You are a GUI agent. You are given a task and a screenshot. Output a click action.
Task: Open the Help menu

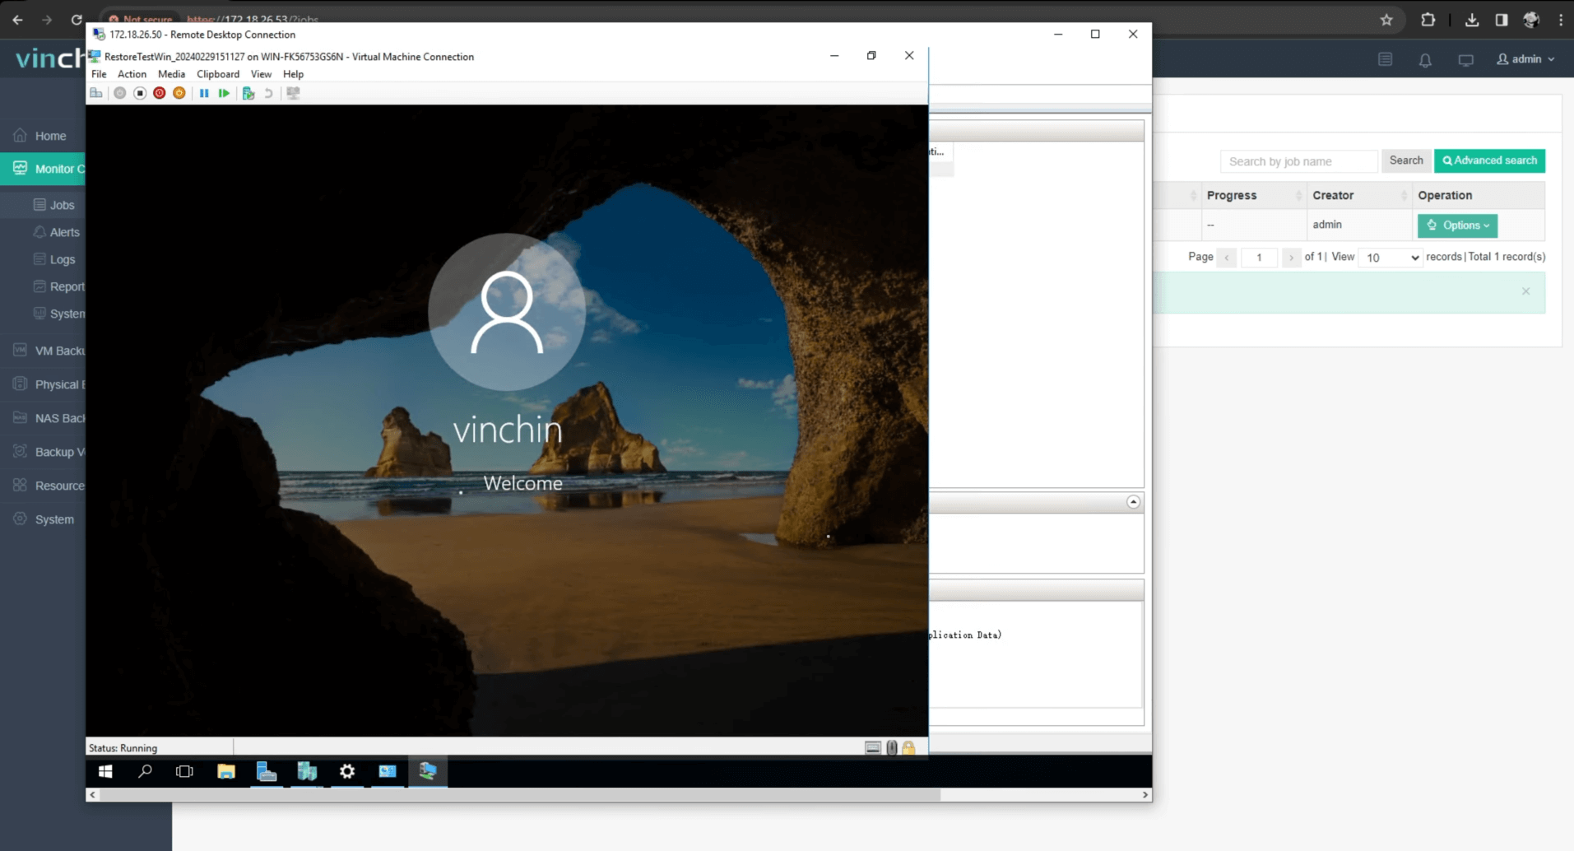pos(293,74)
